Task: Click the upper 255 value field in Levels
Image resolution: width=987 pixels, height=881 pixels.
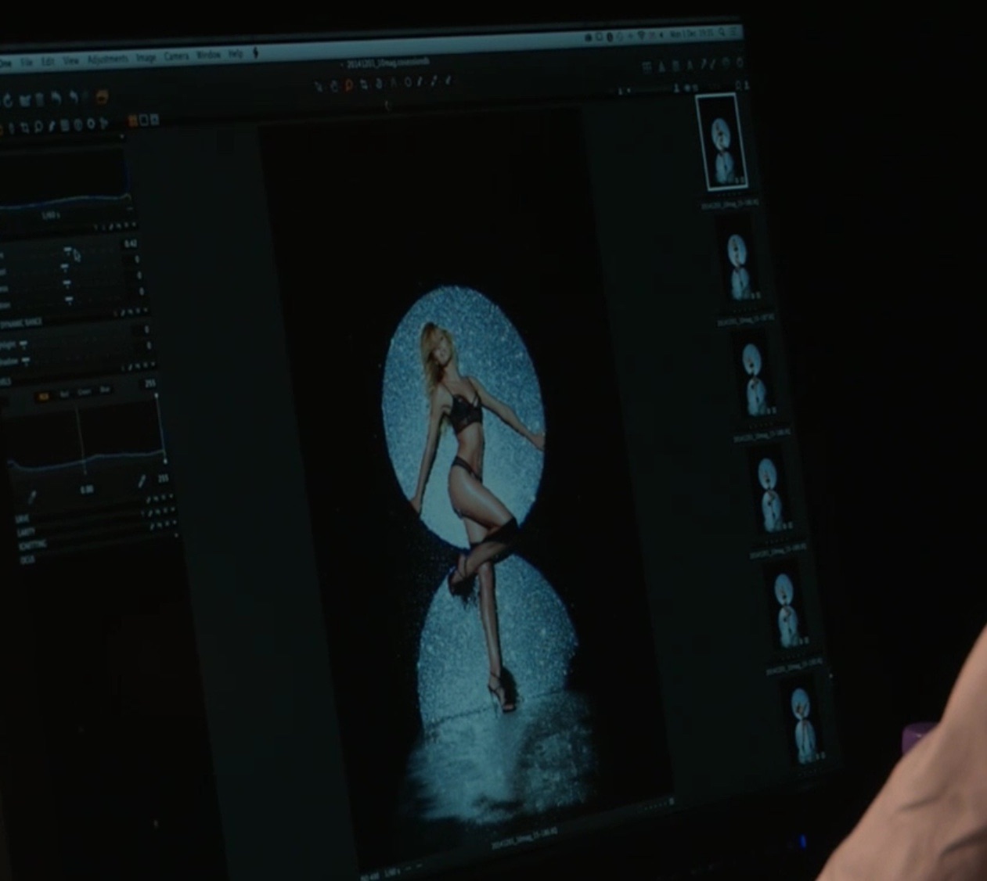Action: pos(149,384)
